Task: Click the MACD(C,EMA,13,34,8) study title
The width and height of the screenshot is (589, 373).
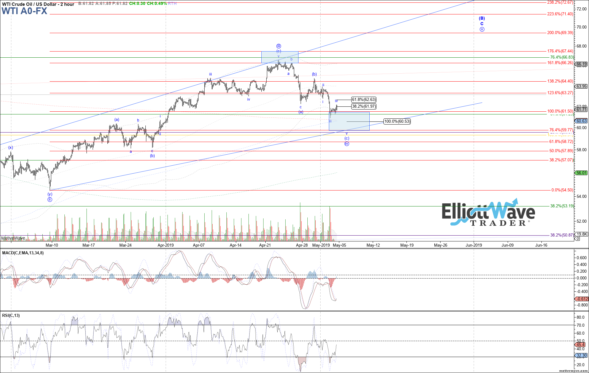Action: (x=23, y=253)
